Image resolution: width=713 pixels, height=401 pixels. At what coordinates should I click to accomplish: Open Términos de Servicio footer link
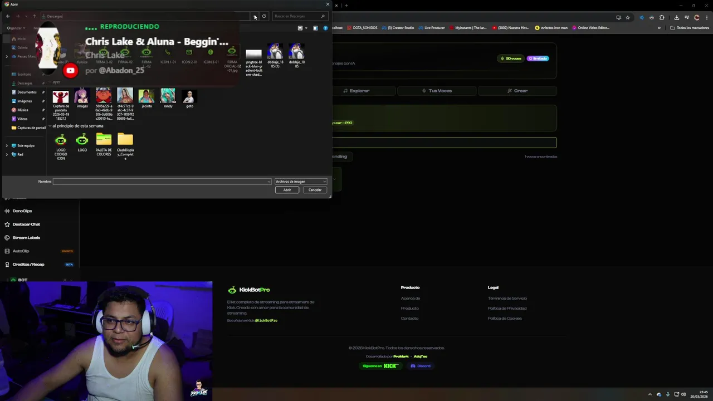coord(507,299)
